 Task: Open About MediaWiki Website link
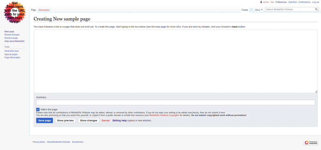(58, 142)
